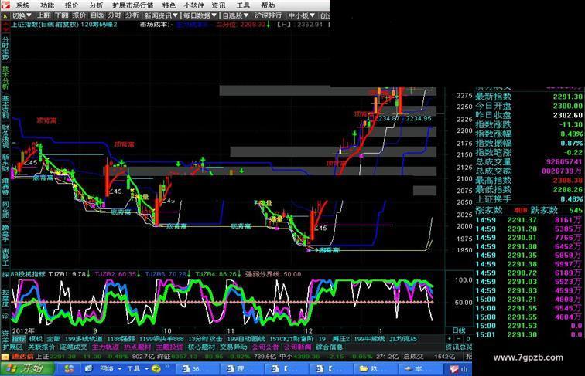This screenshot has height=376, width=585.
Task: Click the minus zoom-out button
Action: 459,339
